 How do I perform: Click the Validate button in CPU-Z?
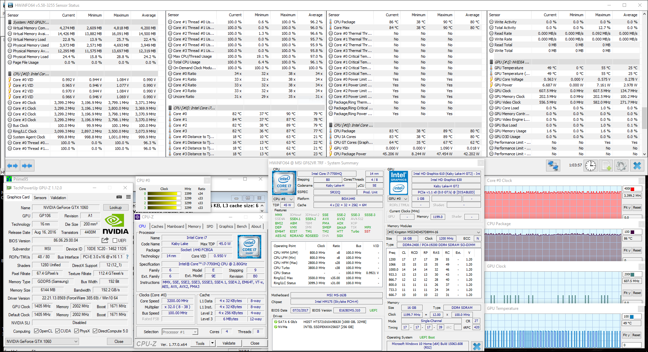point(229,343)
